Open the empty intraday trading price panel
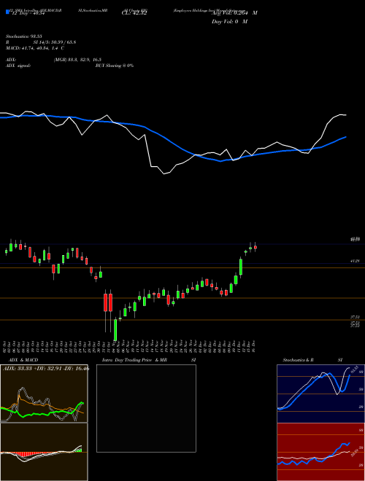Image resolution: width=365 pixels, height=481 pixels. (146, 408)
